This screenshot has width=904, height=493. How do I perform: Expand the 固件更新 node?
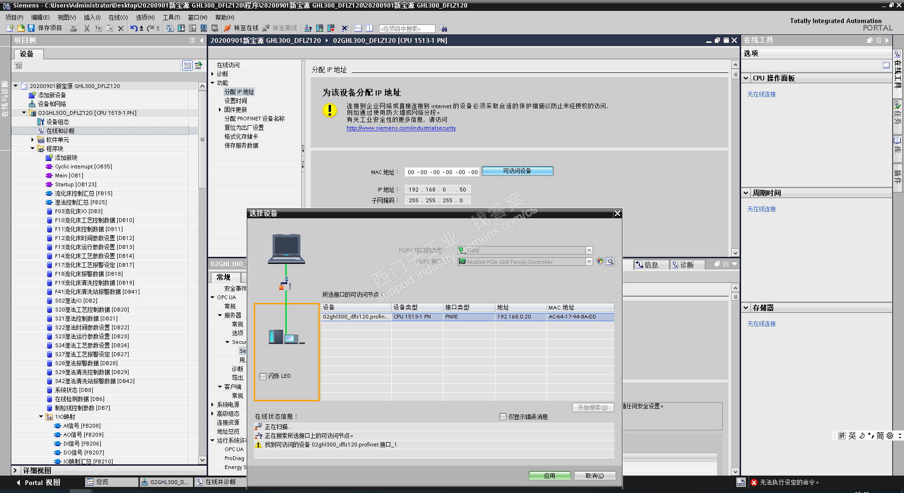pyautogui.click(x=220, y=110)
